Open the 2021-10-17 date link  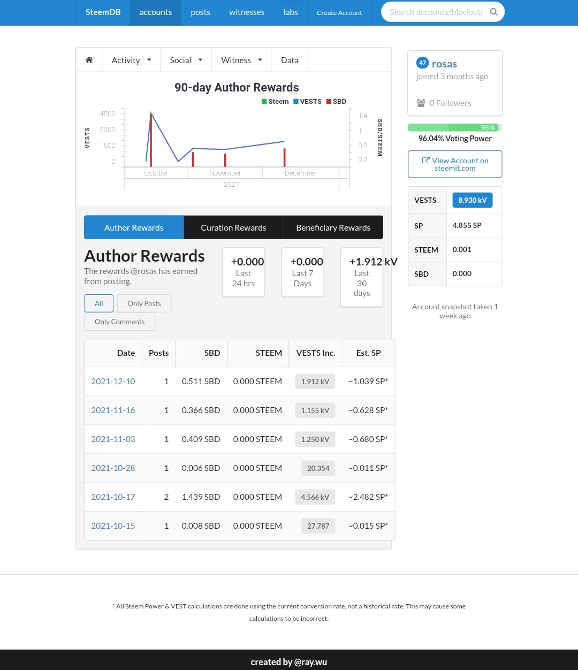point(113,497)
